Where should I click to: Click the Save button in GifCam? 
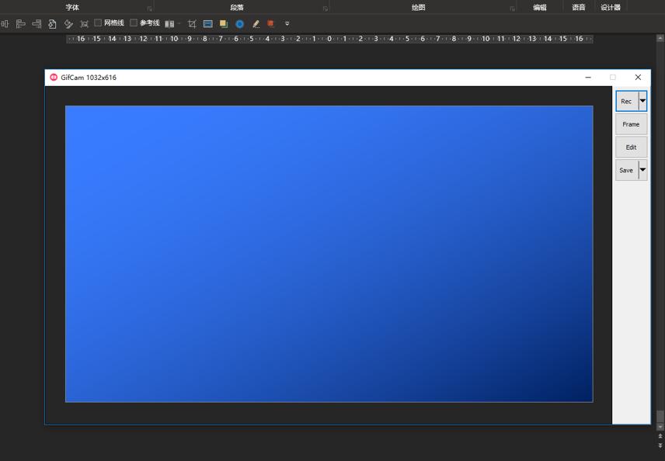click(x=626, y=170)
